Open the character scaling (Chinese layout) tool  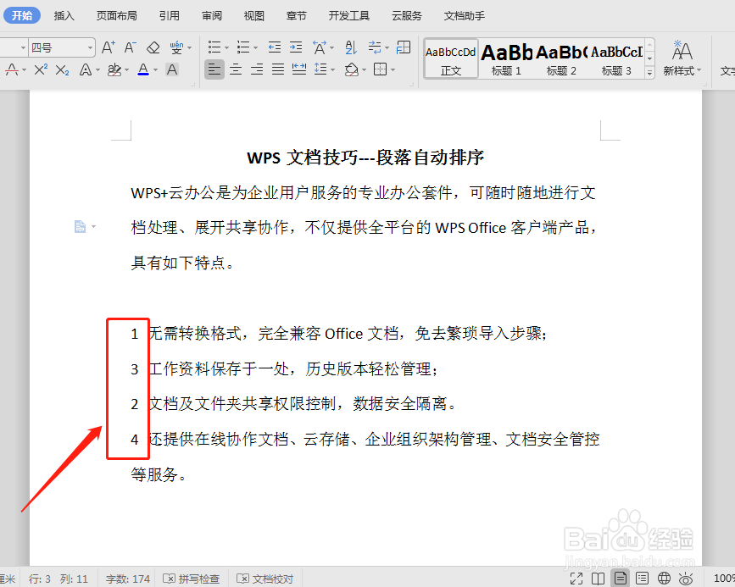click(320, 47)
